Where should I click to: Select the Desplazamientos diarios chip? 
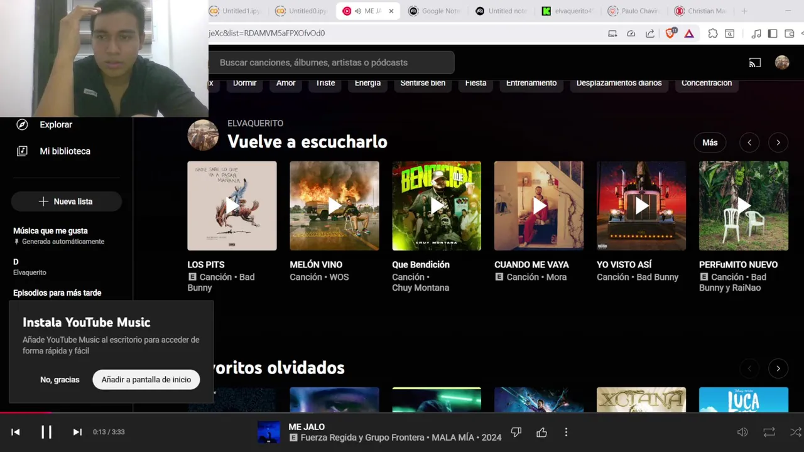(619, 83)
